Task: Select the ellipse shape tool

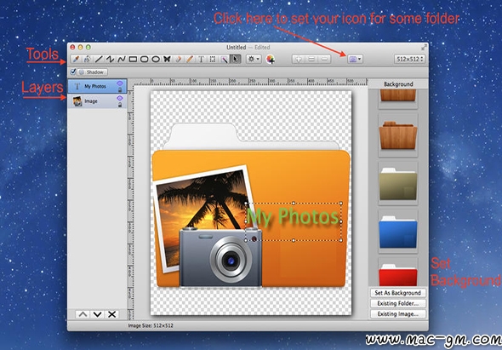Action: (156, 60)
